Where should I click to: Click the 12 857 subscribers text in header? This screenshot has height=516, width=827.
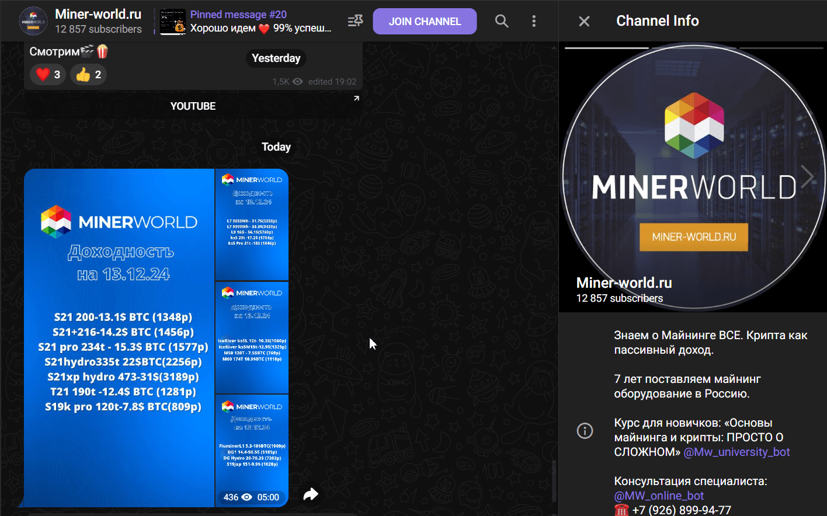pos(98,29)
